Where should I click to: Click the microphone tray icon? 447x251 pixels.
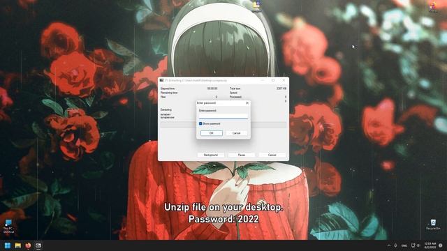396,245
